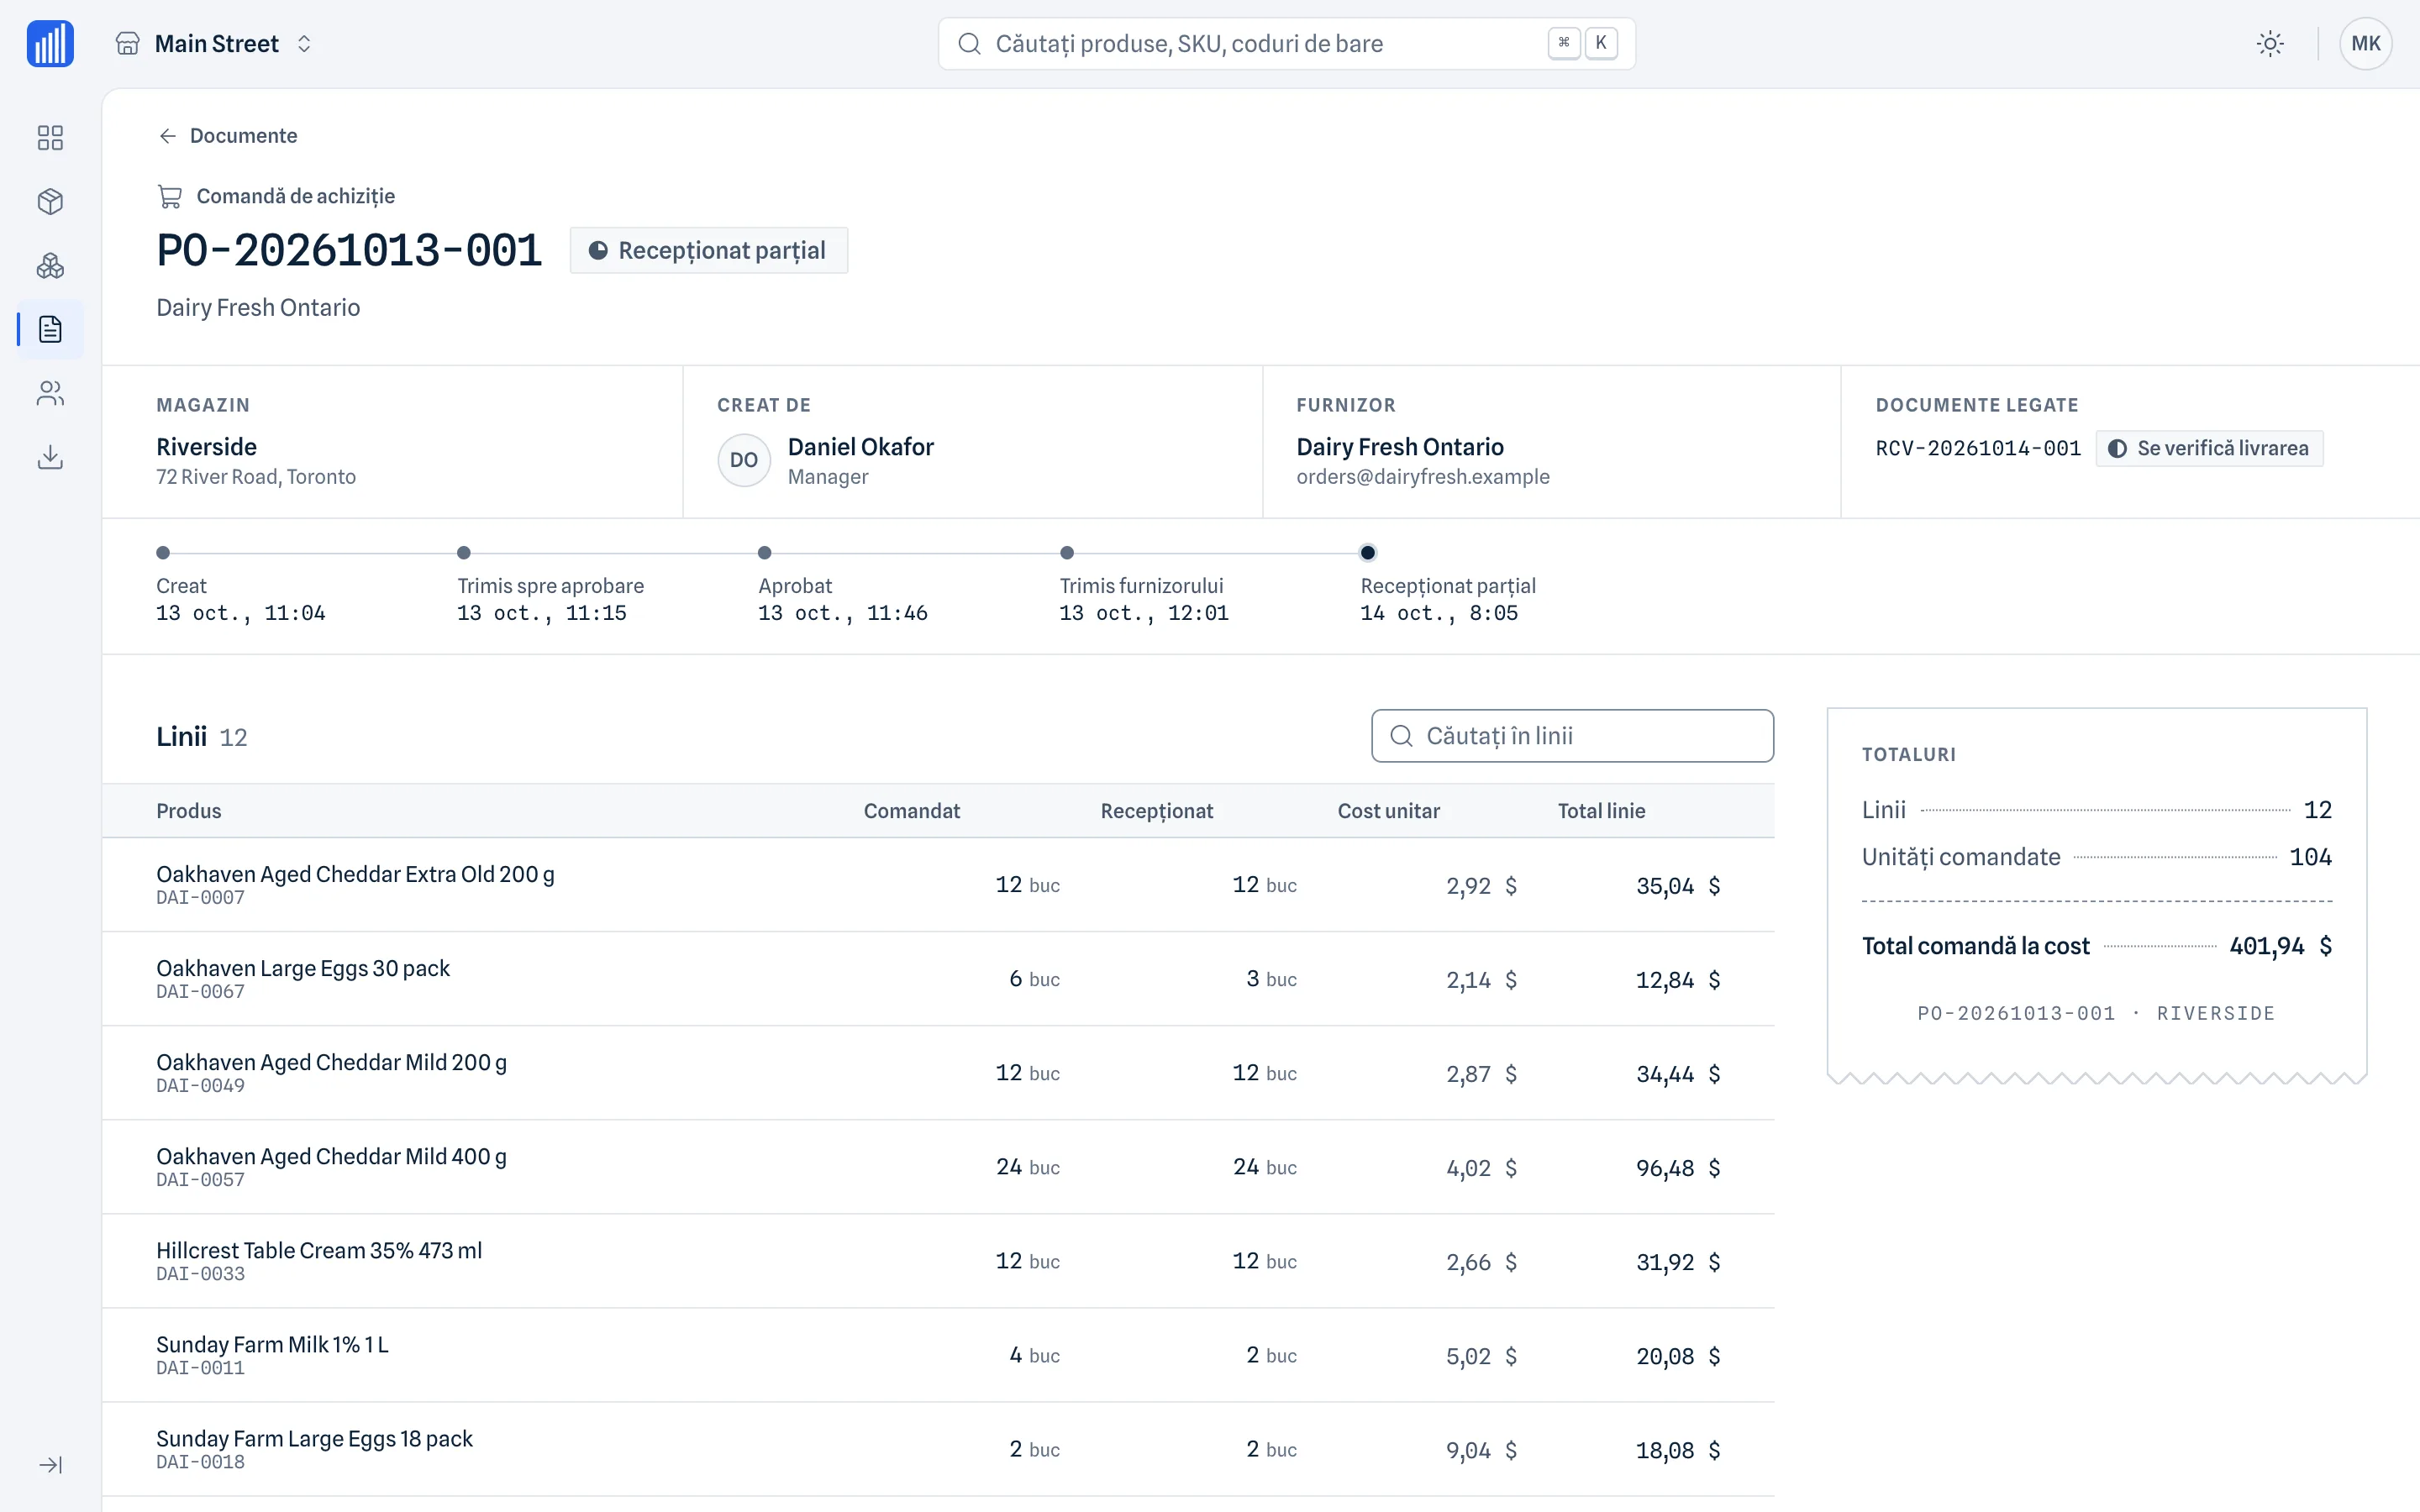Screen dimensions: 2420x1512
Task: Open related document RCV-20261014-001
Action: [x=1978, y=448]
